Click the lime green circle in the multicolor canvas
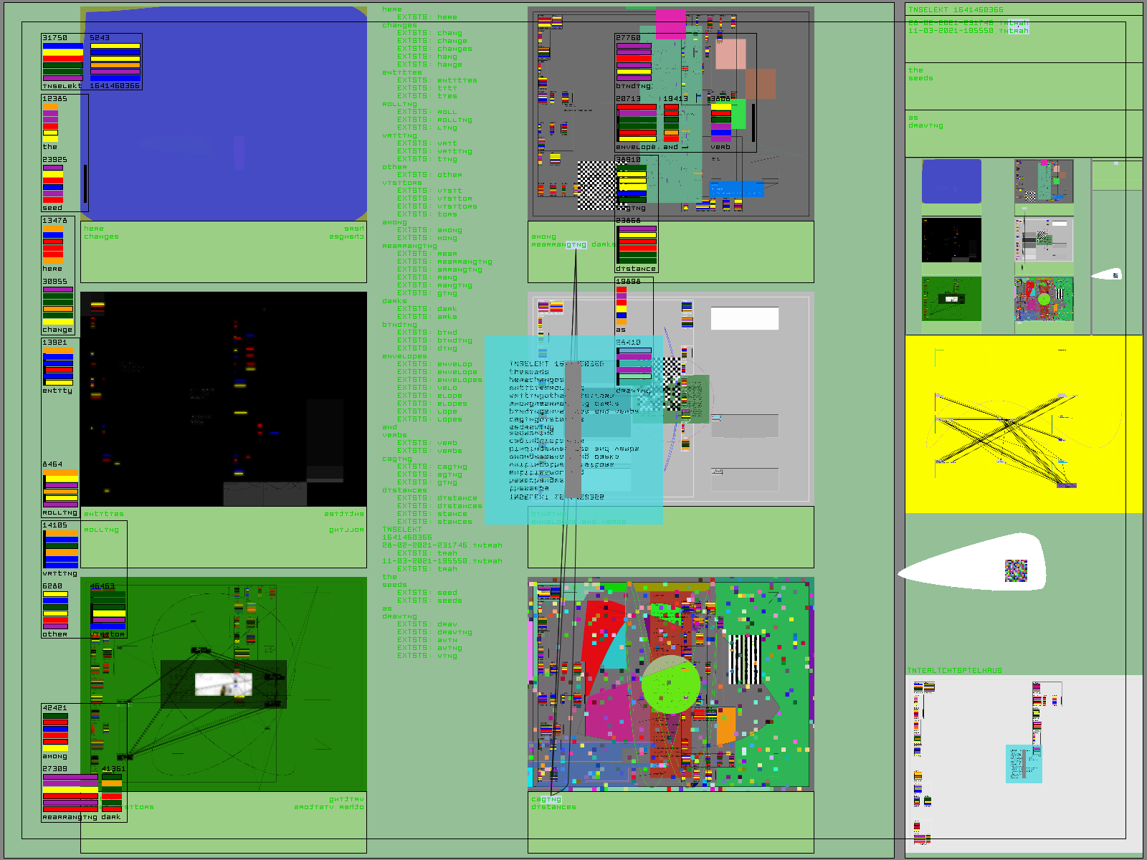This screenshot has width=1147, height=860. 670,684
